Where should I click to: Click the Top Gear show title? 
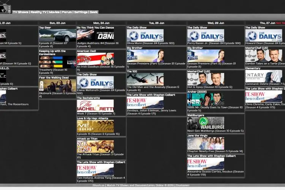[x=45, y=27]
